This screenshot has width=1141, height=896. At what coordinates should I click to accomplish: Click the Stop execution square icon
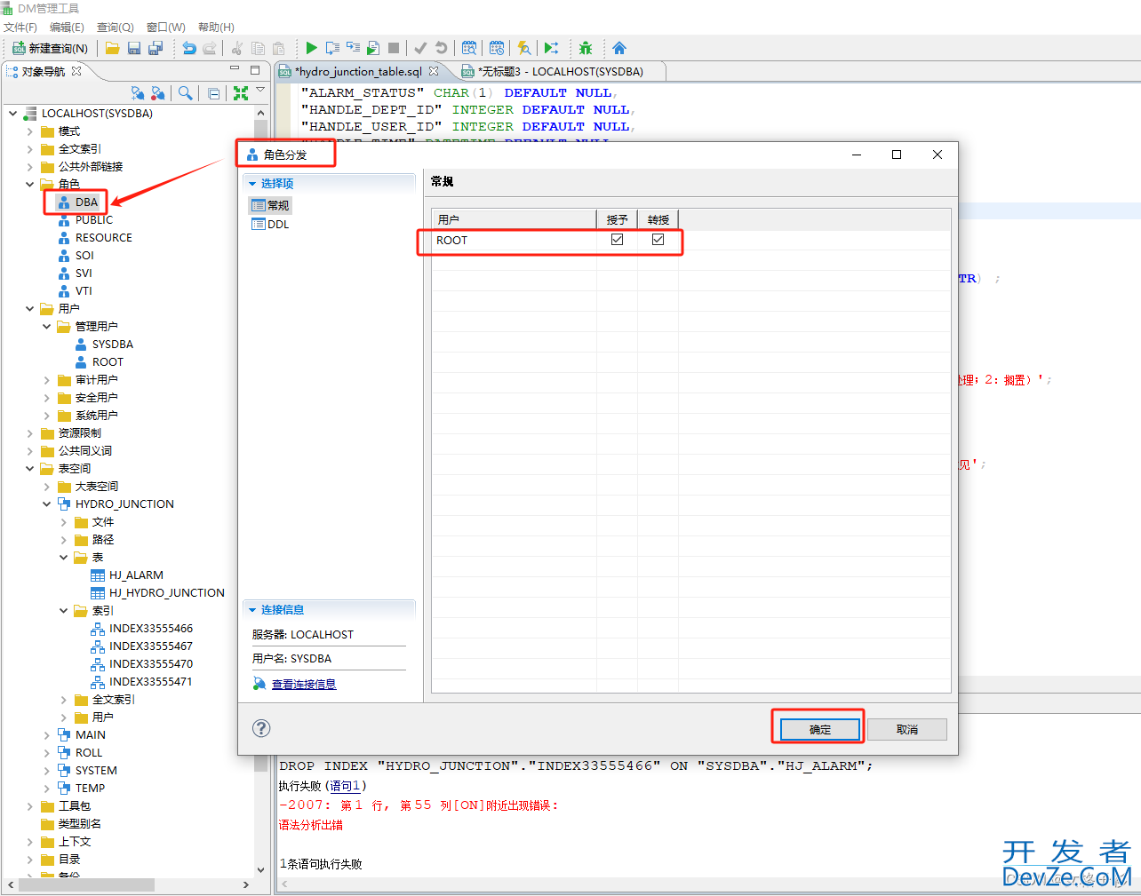(394, 48)
